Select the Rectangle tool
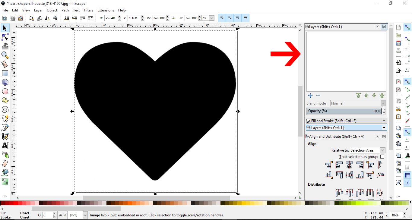The height and width of the screenshot is (220, 412). [x=5, y=73]
